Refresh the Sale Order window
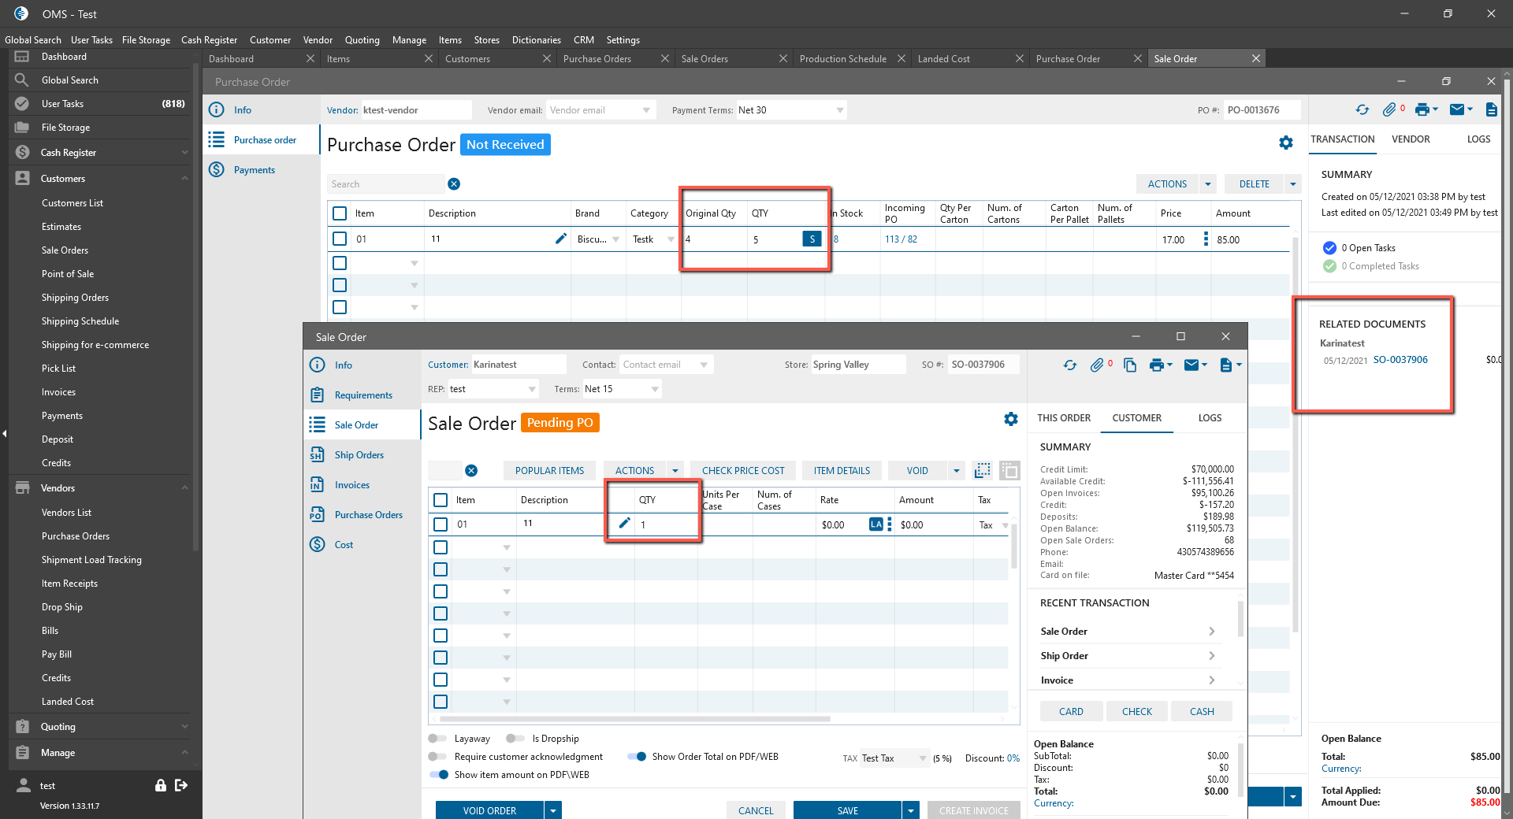 click(x=1069, y=365)
